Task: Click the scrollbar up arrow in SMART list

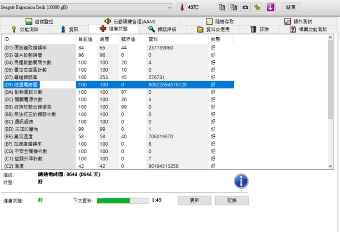Action: [330, 37]
